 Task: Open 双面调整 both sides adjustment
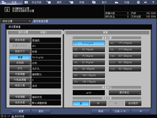[20, 74]
